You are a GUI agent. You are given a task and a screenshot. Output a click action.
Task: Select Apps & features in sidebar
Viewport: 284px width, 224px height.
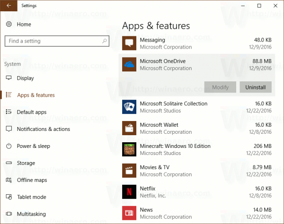(x=36, y=95)
